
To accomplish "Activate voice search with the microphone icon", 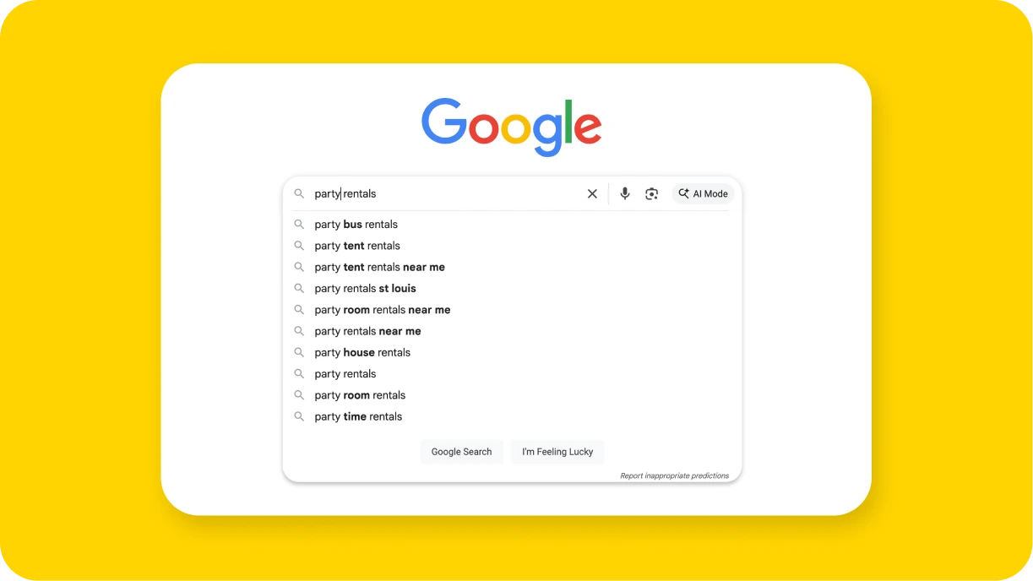I will click(624, 193).
